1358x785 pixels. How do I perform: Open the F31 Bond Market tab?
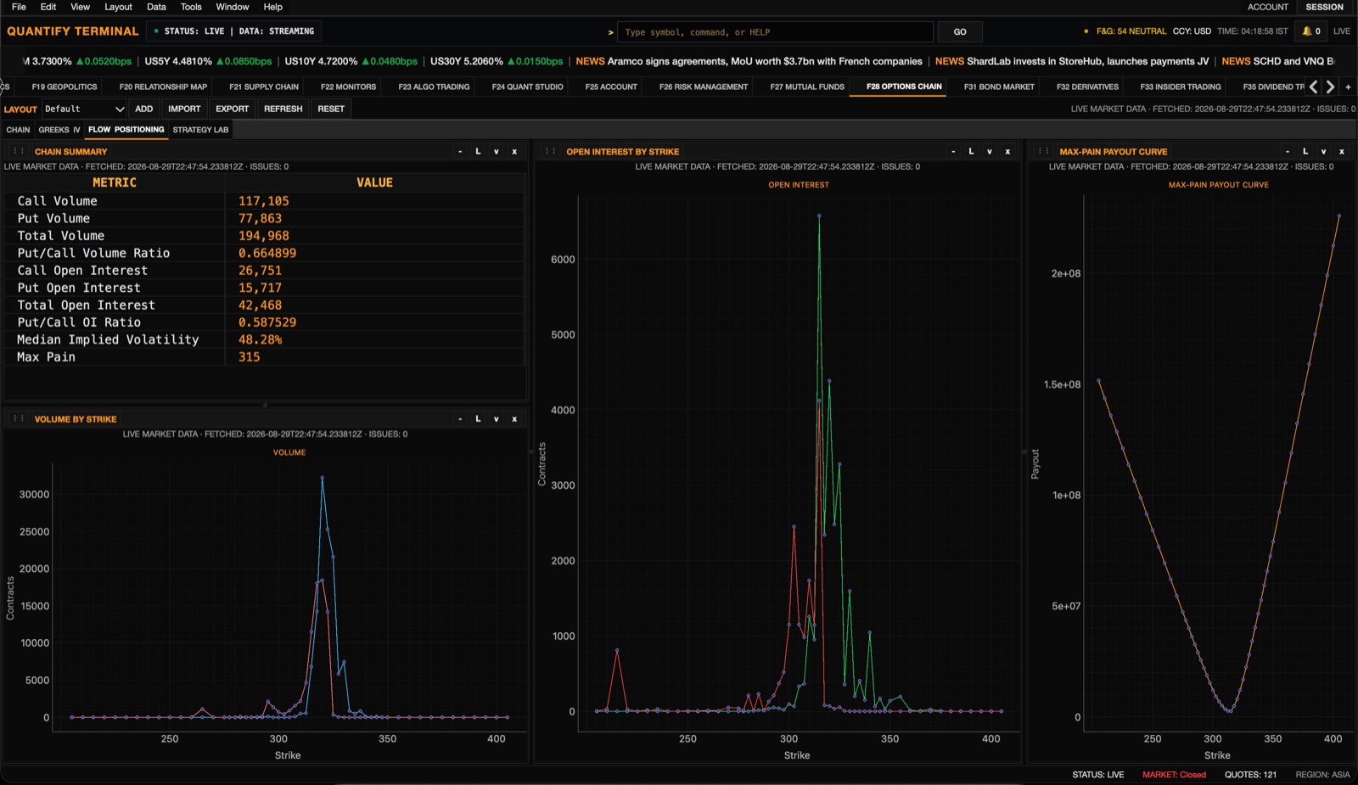click(999, 87)
